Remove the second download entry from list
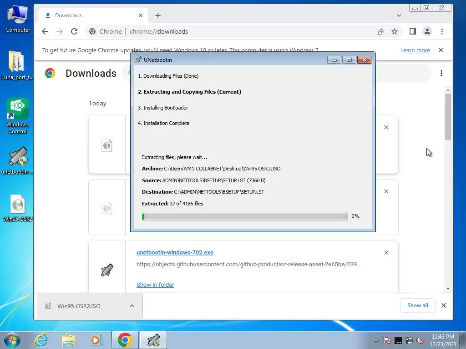Image resolution: width=466 pixels, height=349 pixels. coord(386,191)
